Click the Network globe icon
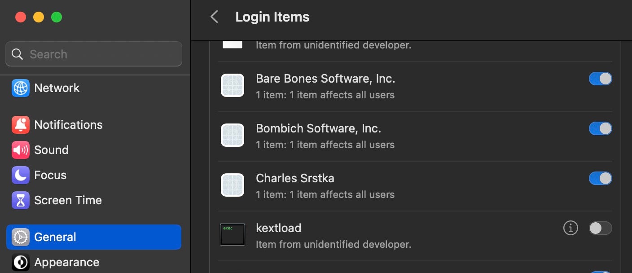The width and height of the screenshot is (632, 273). pyautogui.click(x=21, y=88)
